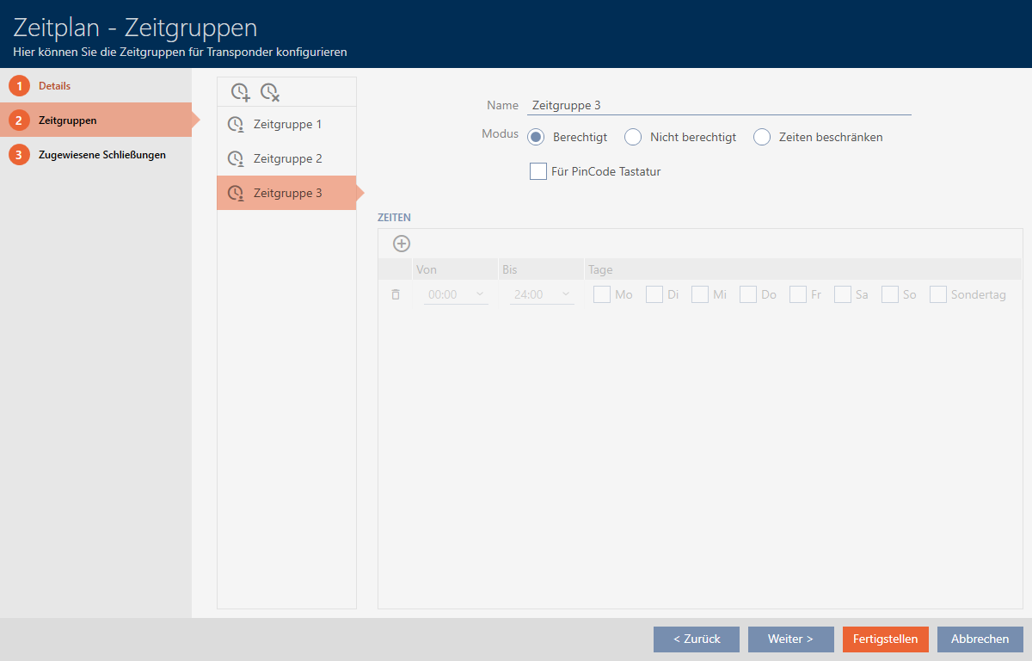Tick the Sondertag checkbox
This screenshot has height=661, width=1032.
(937, 294)
